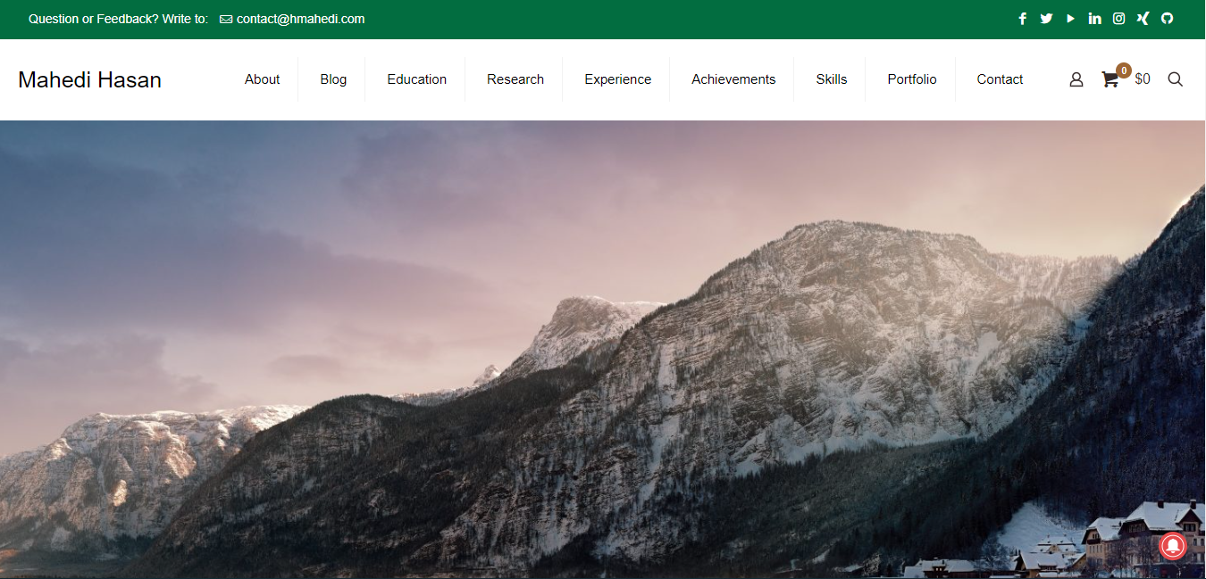Enable the notification bell
Image resolution: width=1206 pixels, height=579 pixels.
coord(1173,545)
